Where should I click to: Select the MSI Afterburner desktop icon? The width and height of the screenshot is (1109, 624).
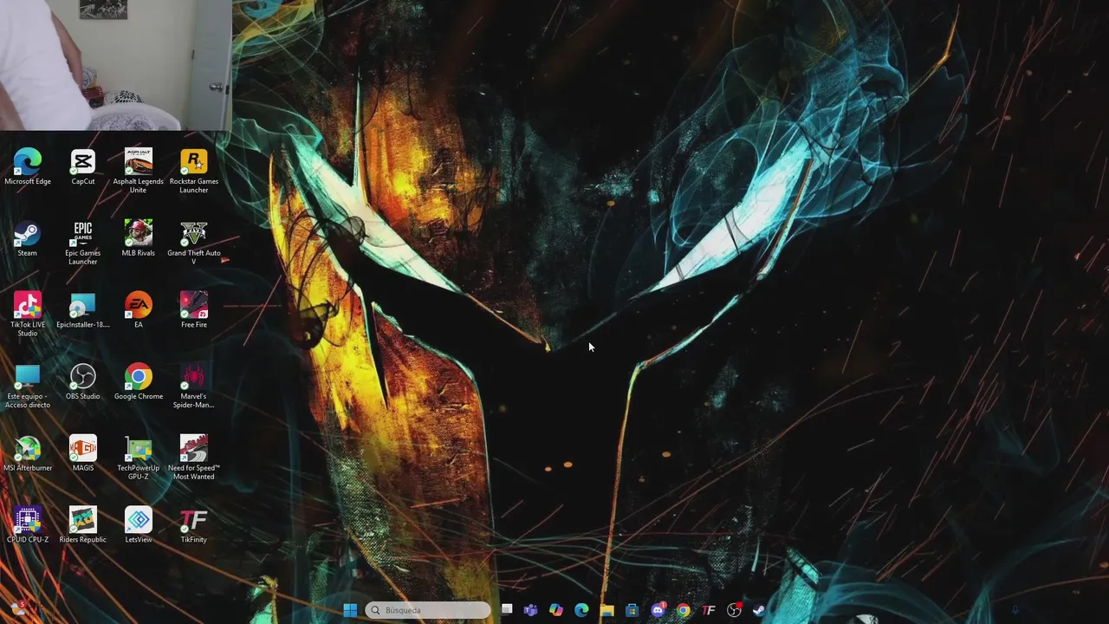point(28,454)
